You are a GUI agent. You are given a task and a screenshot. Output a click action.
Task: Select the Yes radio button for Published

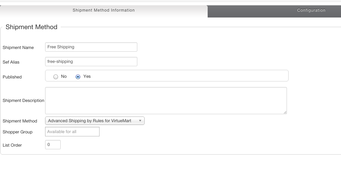pos(78,77)
